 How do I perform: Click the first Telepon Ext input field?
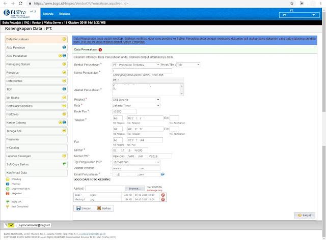174,118
